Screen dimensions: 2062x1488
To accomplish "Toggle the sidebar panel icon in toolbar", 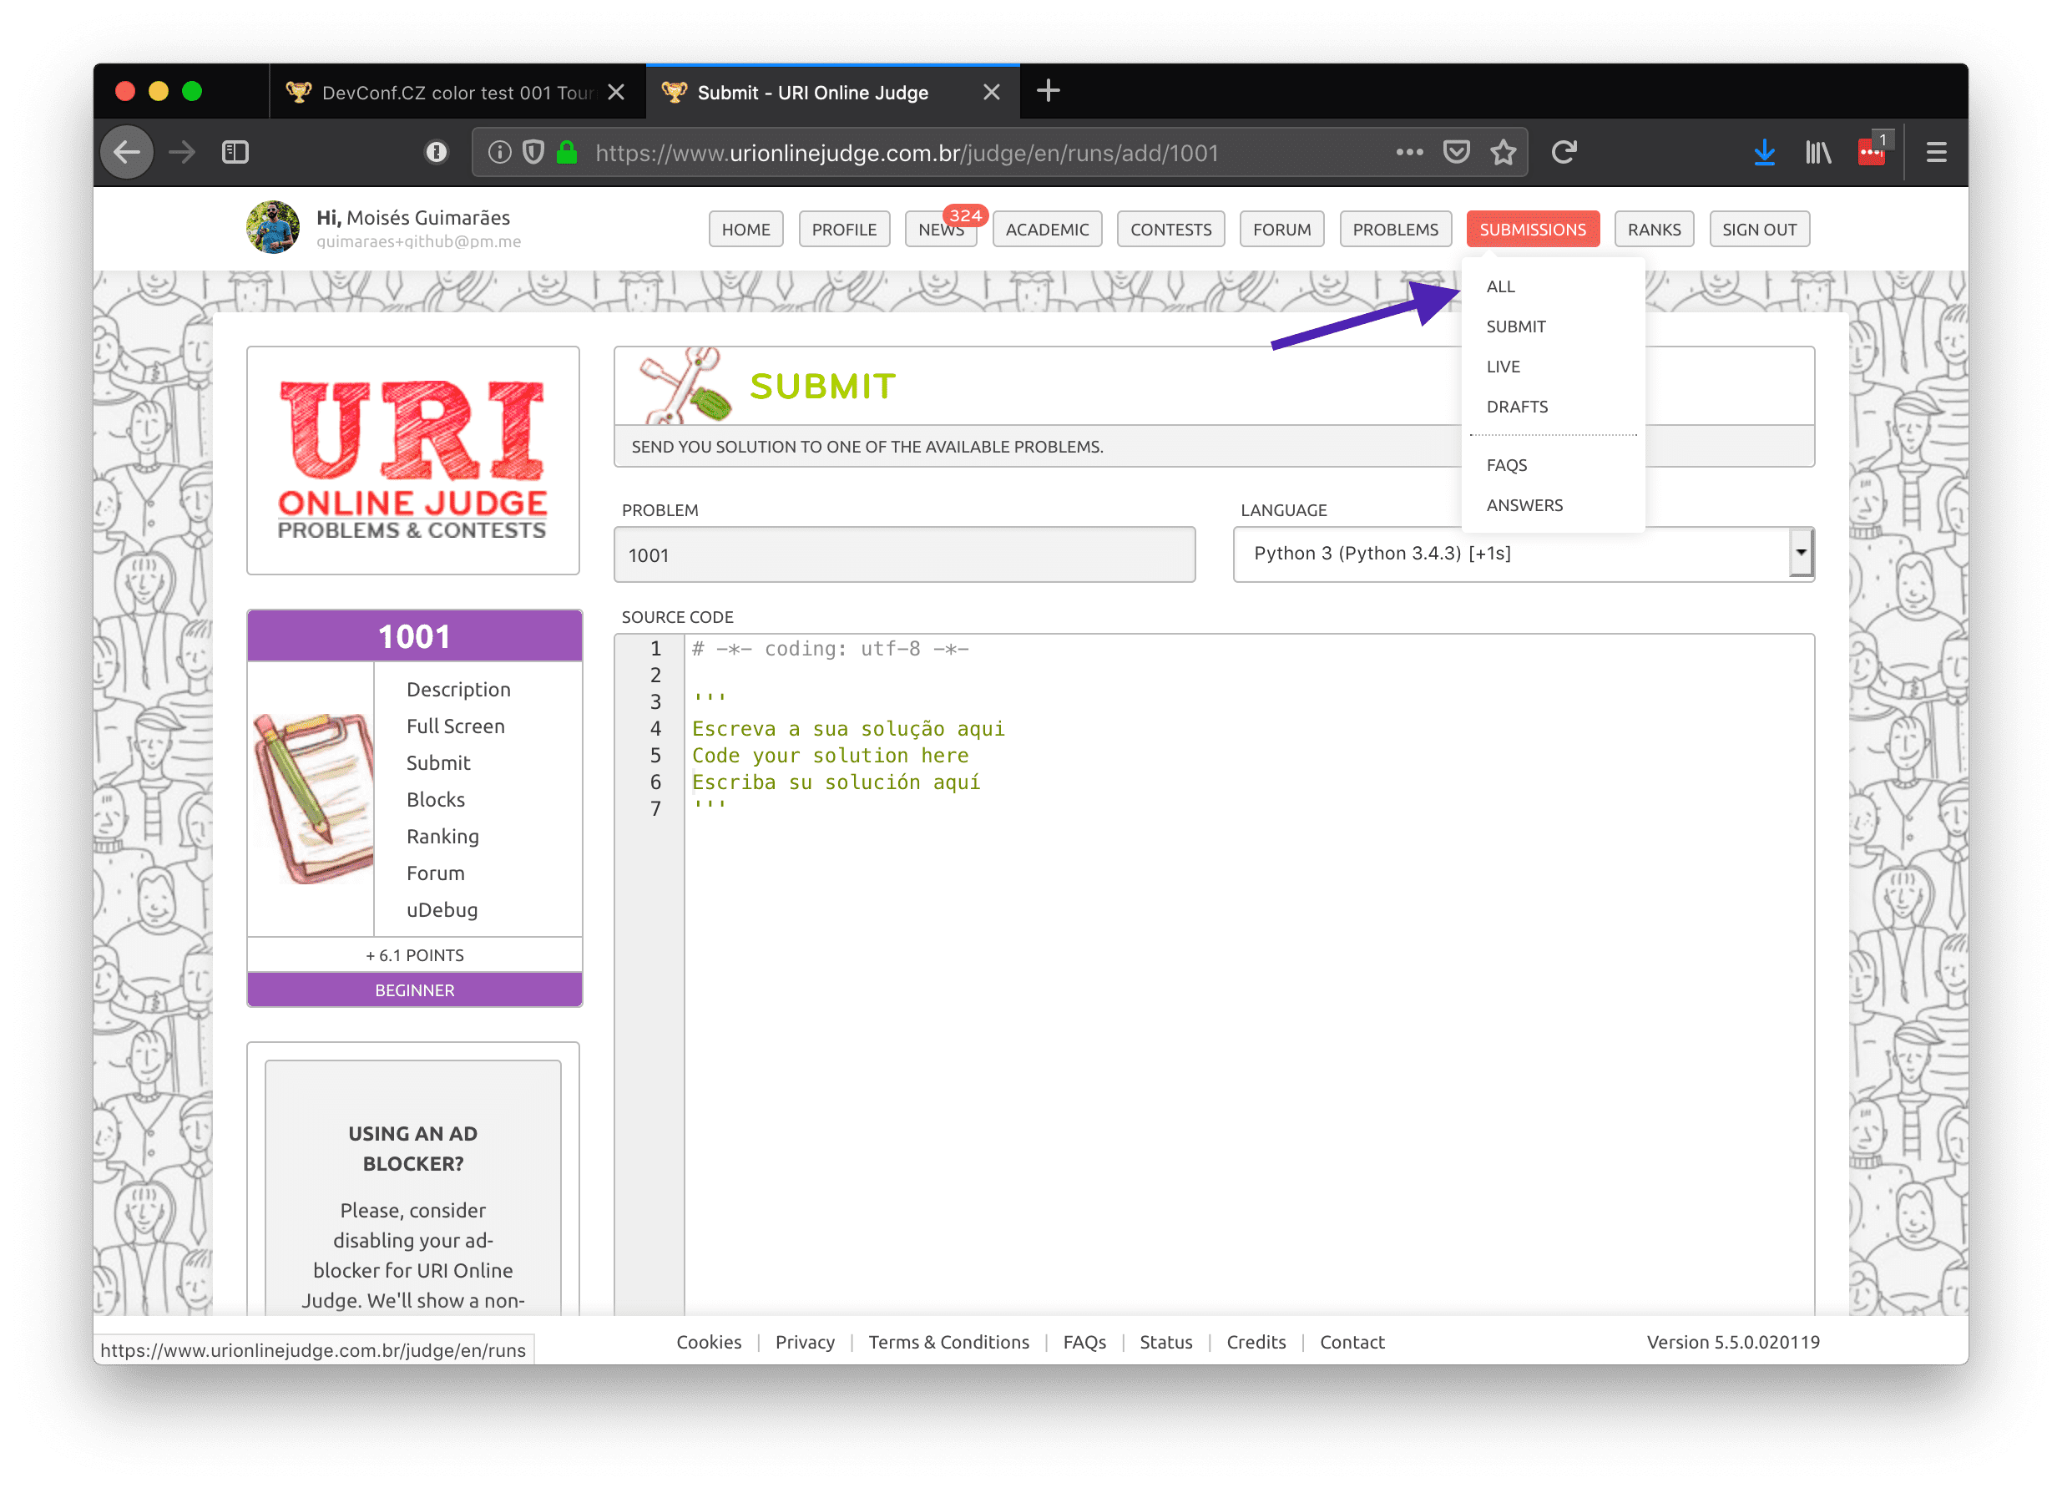I will click(235, 152).
